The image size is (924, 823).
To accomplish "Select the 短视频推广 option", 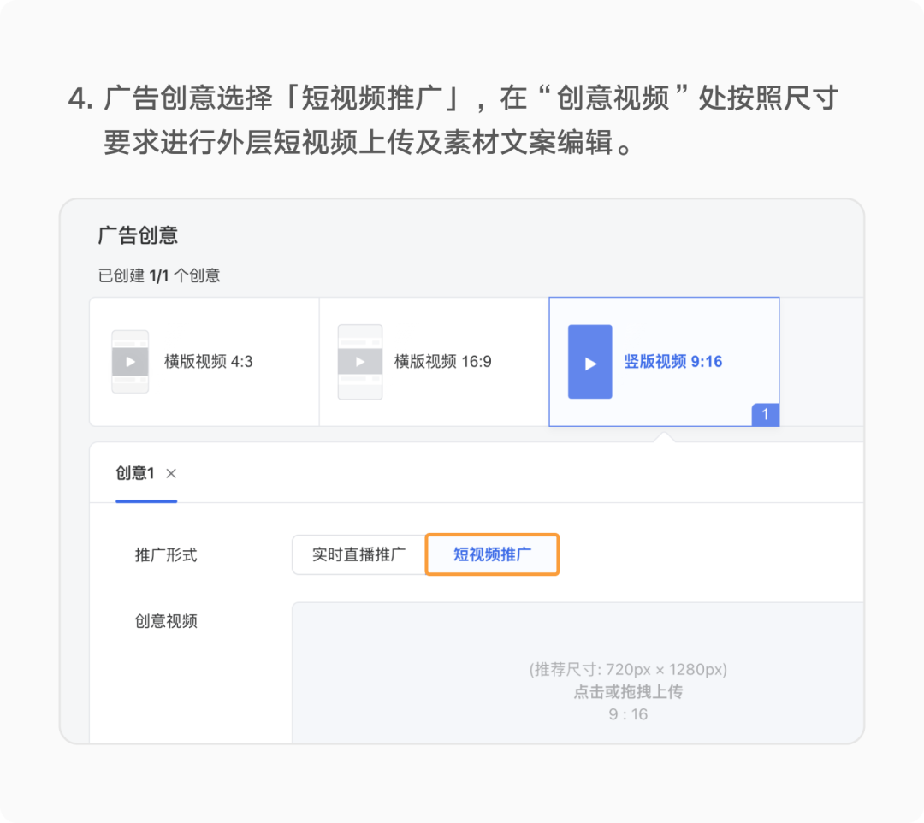I will click(492, 554).
